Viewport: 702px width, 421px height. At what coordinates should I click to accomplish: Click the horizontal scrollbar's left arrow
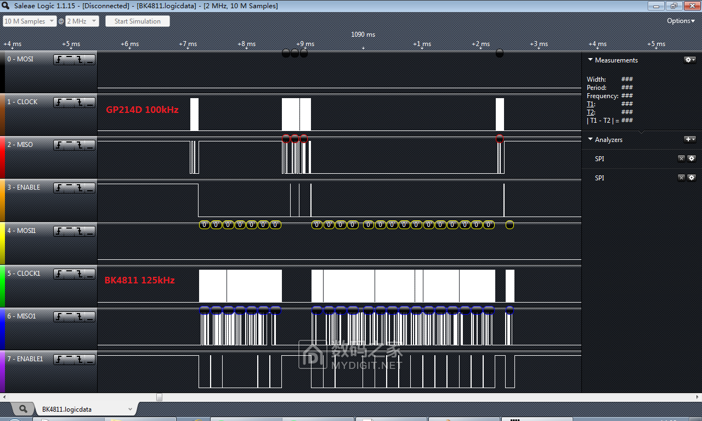click(x=4, y=397)
